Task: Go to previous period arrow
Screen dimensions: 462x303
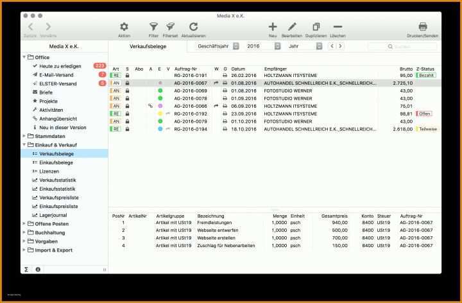Action: pos(332,46)
